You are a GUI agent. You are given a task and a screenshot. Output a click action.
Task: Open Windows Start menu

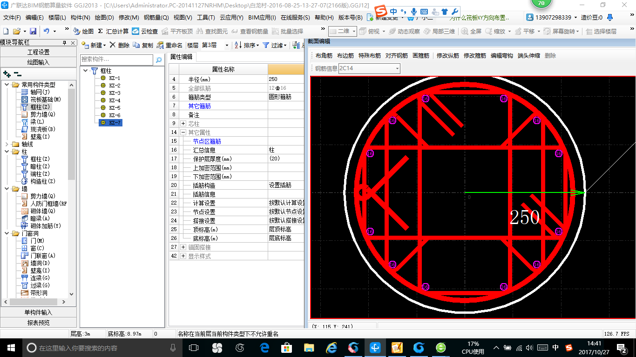(x=11, y=348)
